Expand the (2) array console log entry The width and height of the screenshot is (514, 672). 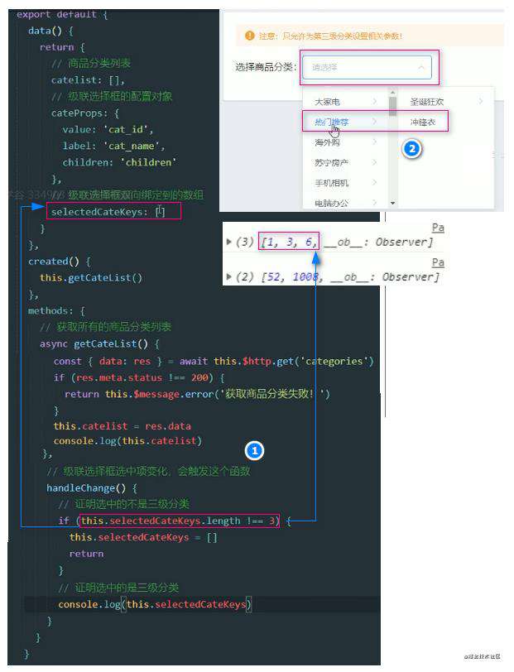[229, 276]
